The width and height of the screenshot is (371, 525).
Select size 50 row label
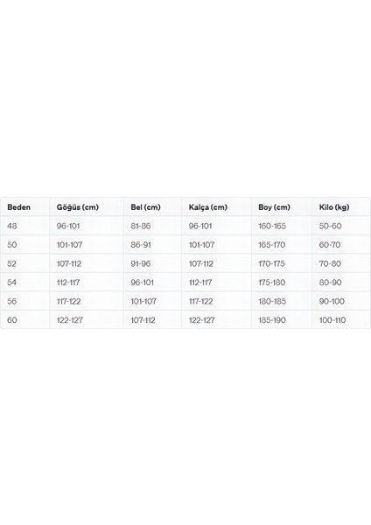pos(12,245)
